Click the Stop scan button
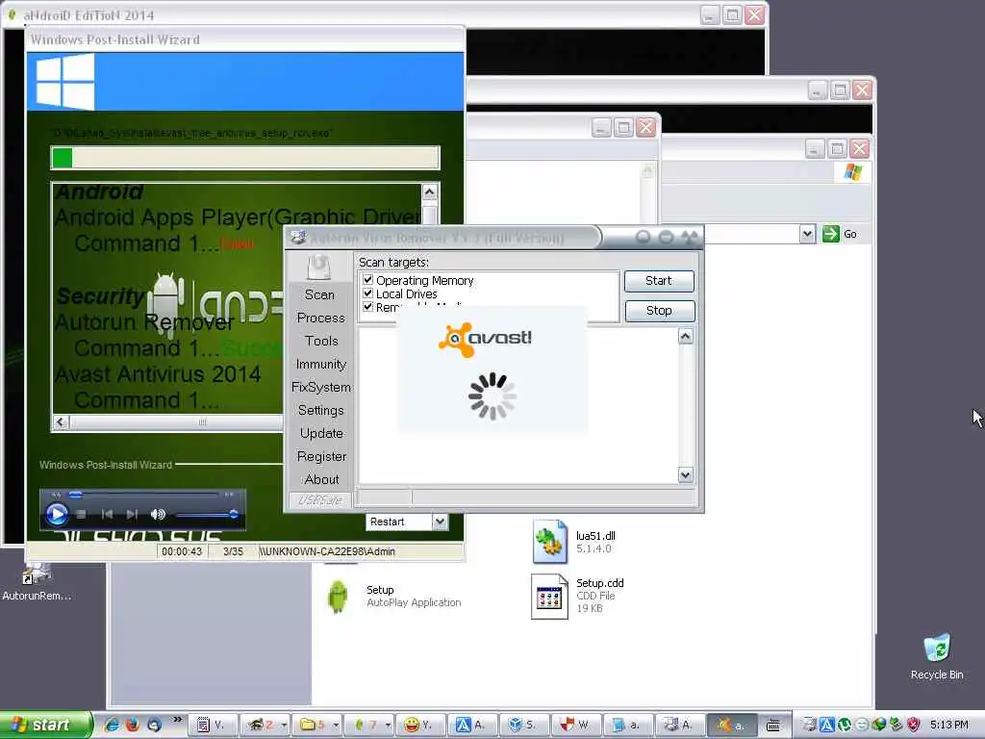Image resolution: width=985 pixels, height=739 pixels. pyautogui.click(x=659, y=311)
